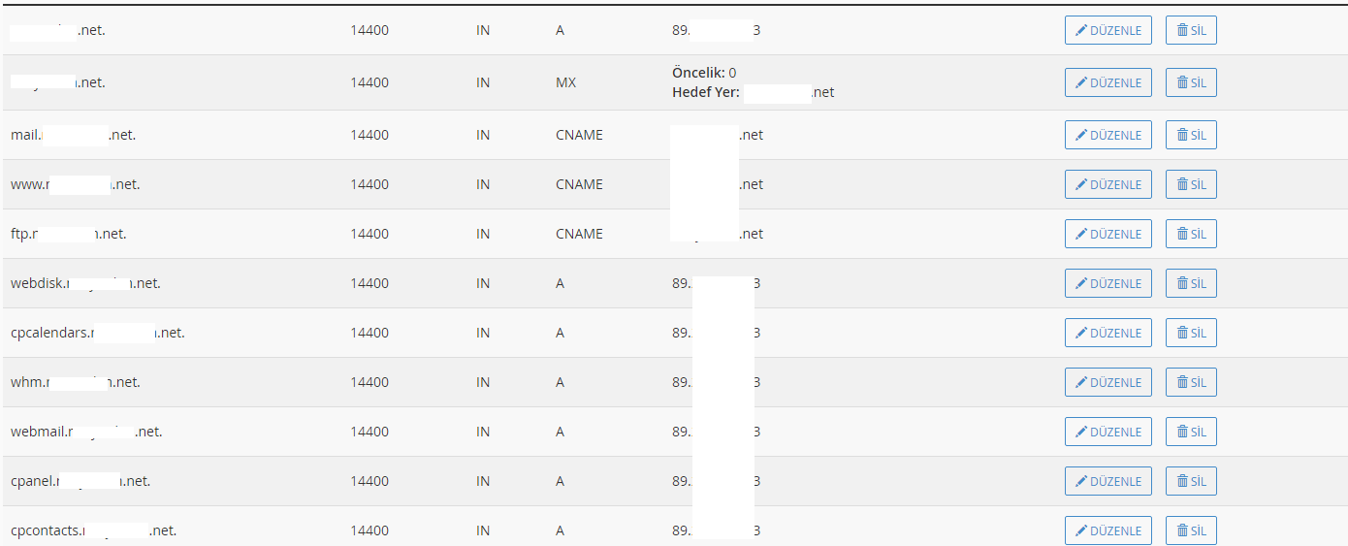Click pencil icon for ftp CNAME record
1348x546 pixels.
coord(1081,234)
